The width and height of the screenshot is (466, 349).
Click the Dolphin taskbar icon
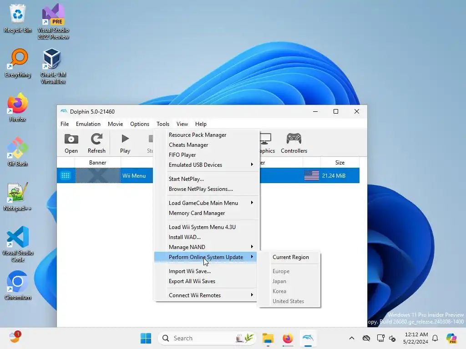click(308, 338)
